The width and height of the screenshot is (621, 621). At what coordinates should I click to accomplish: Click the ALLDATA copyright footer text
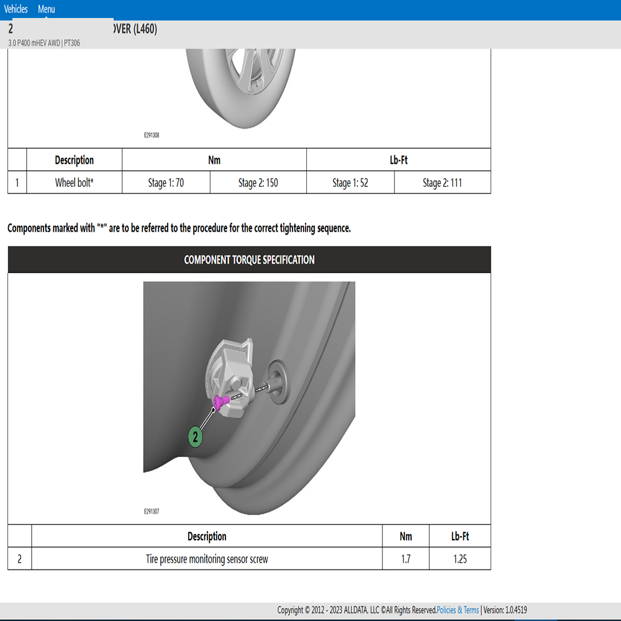click(356, 610)
